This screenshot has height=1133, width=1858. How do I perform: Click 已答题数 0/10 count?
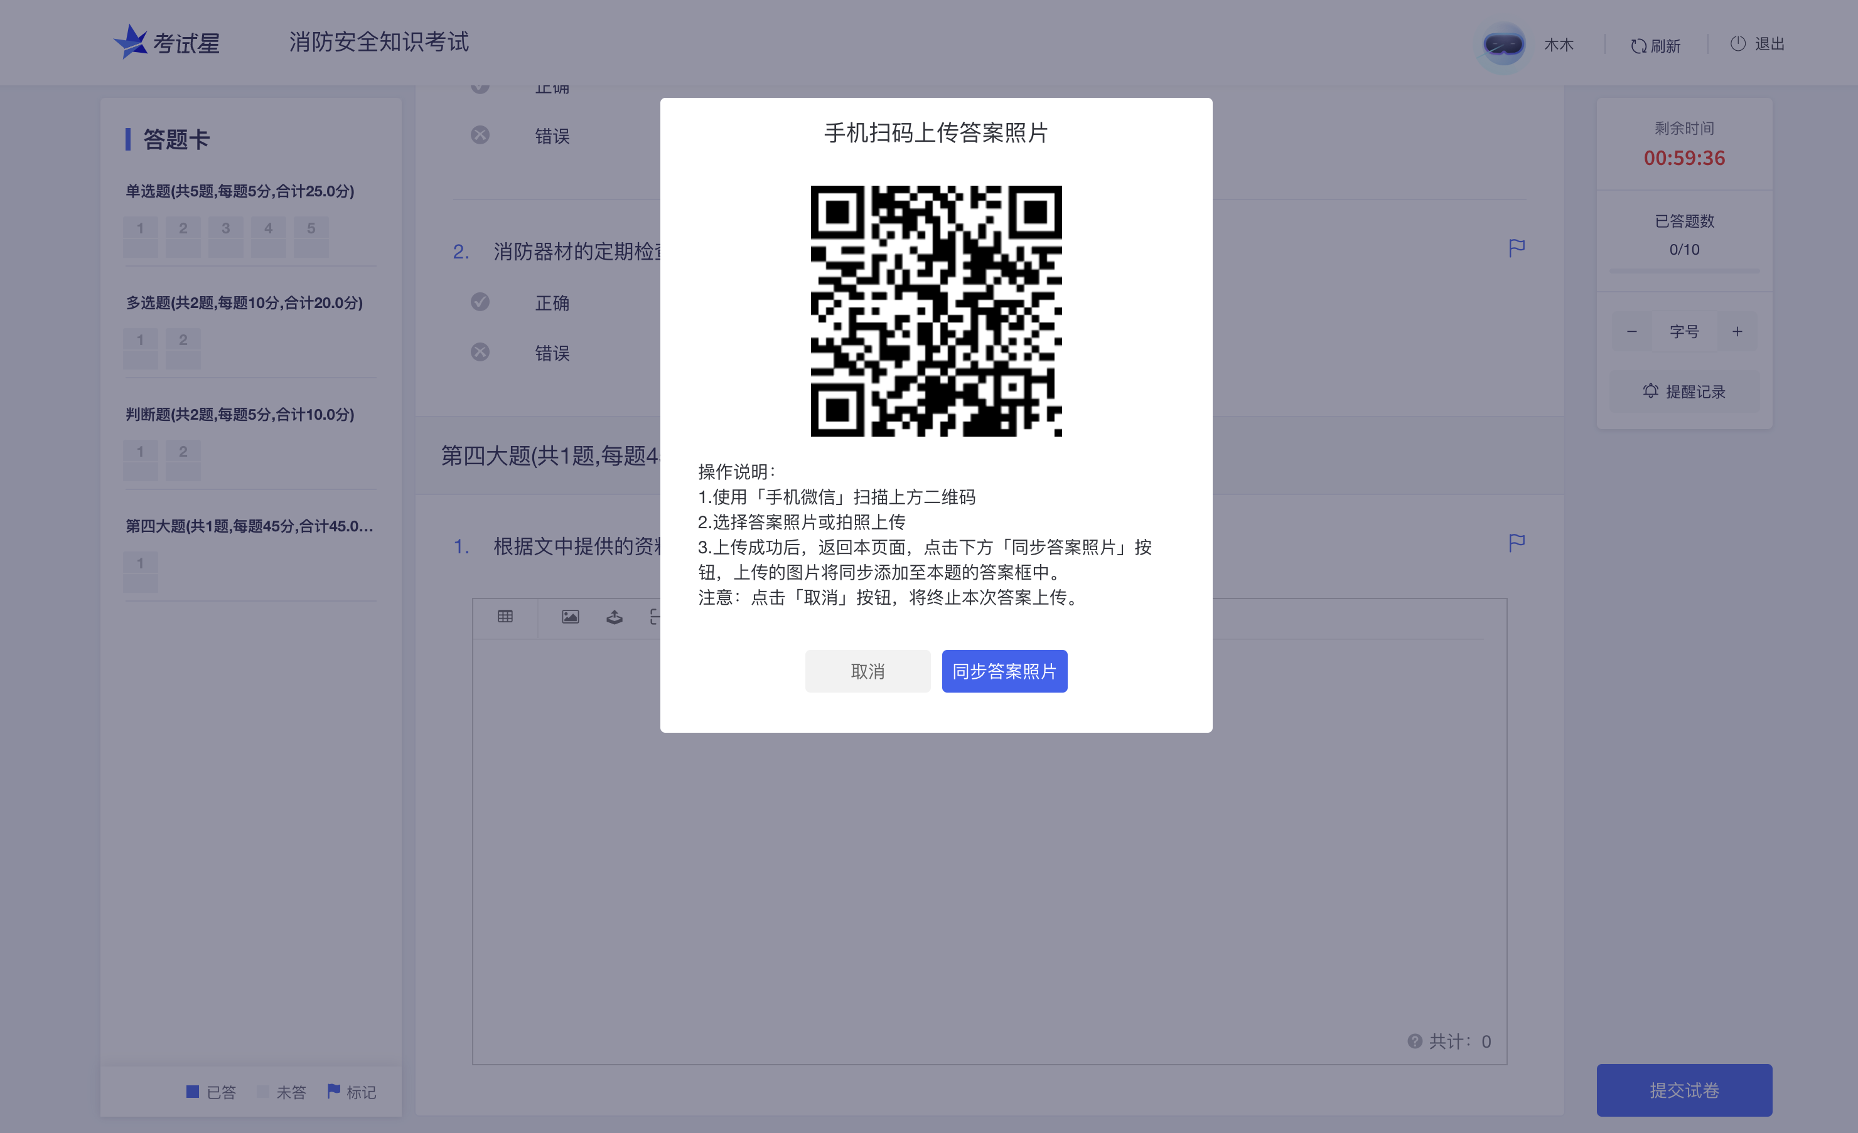[1683, 250]
